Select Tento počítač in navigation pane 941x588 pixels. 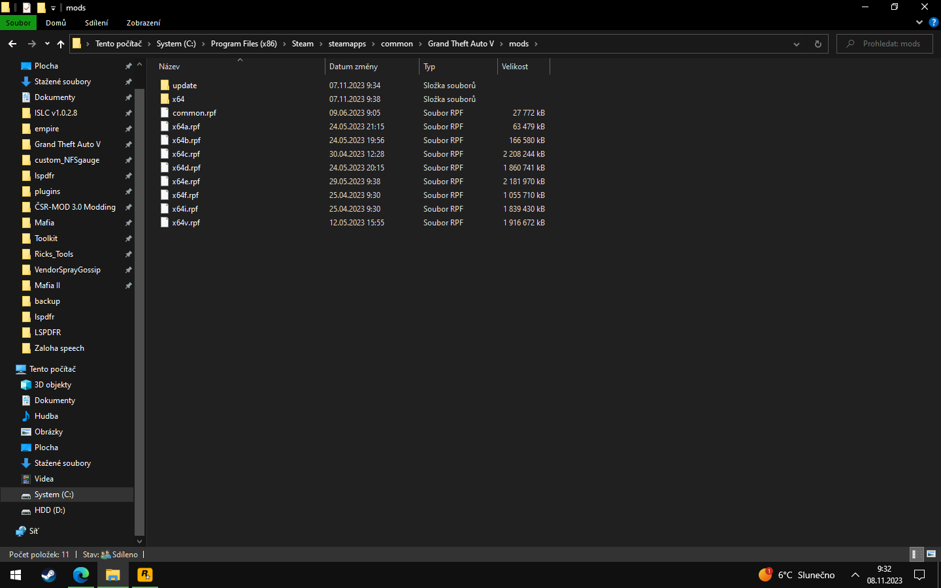point(52,369)
